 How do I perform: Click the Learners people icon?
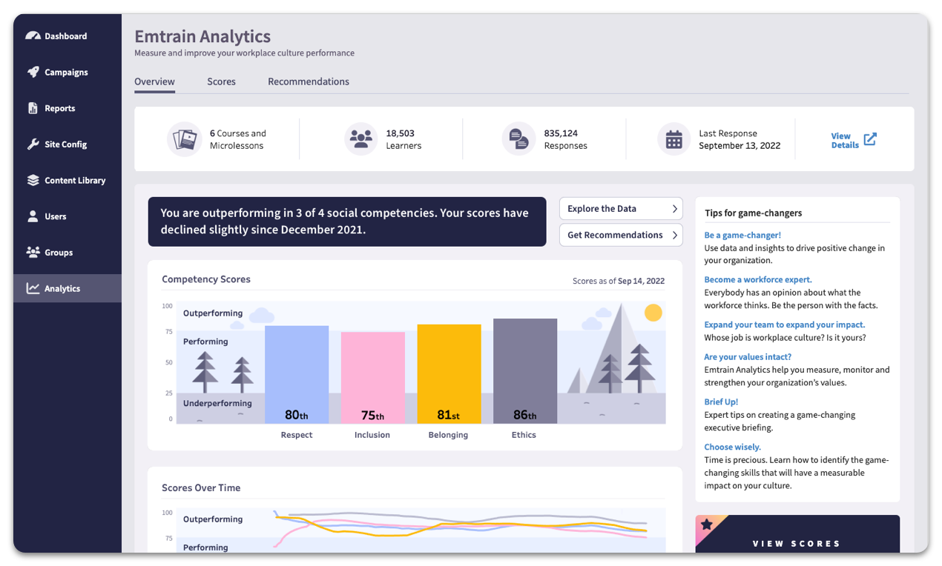click(x=361, y=139)
